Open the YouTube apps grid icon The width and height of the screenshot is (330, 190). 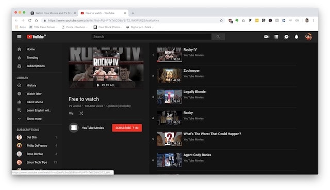click(x=276, y=36)
